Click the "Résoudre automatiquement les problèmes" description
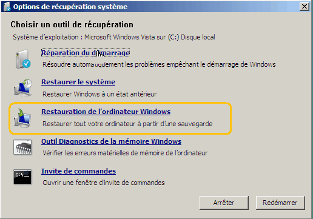The image size is (313, 219). coord(159,64)
